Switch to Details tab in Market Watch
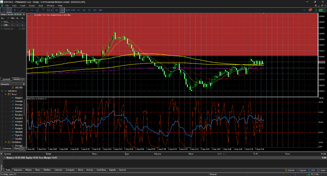The height and width of the screenshot is (176, 327). pyautogui.click(x=16, y=79)
